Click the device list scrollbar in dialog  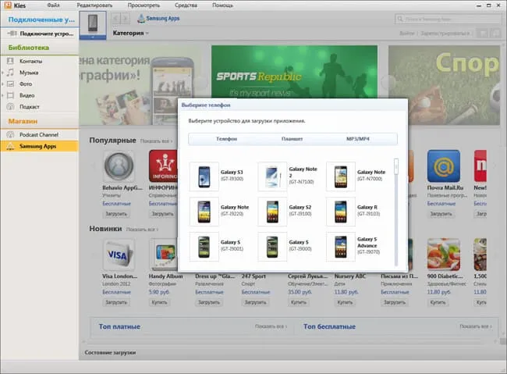click(x=396, y=212)
